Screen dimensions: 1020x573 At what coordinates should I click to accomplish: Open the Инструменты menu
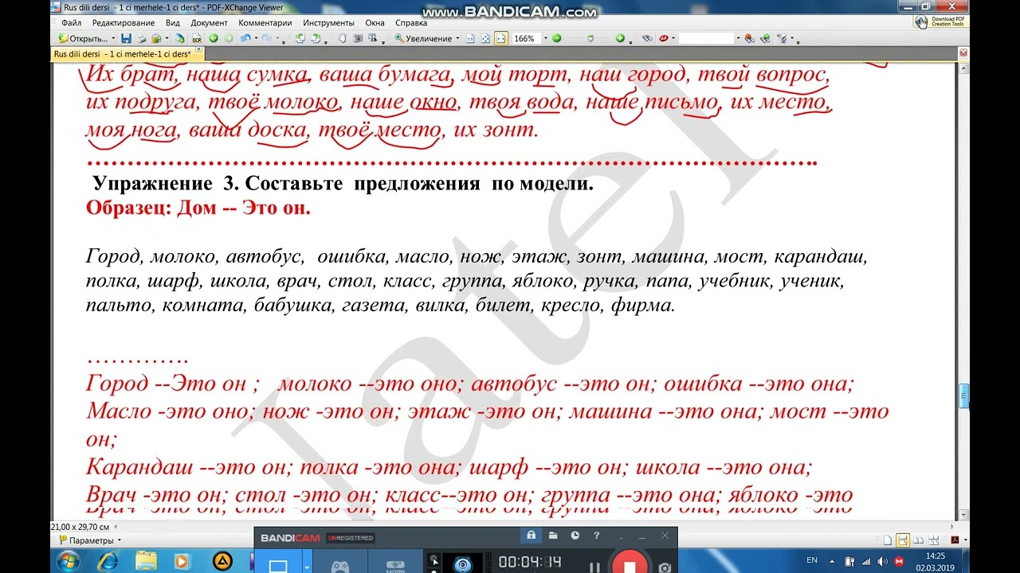click(329, 23)
